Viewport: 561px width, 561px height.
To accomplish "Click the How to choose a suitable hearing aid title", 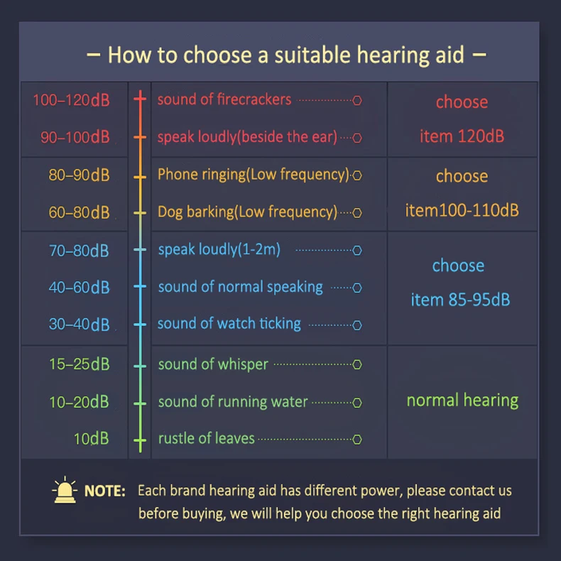I will (286, 55).
